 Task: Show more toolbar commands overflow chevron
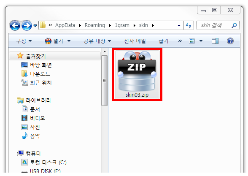[180, 41]
